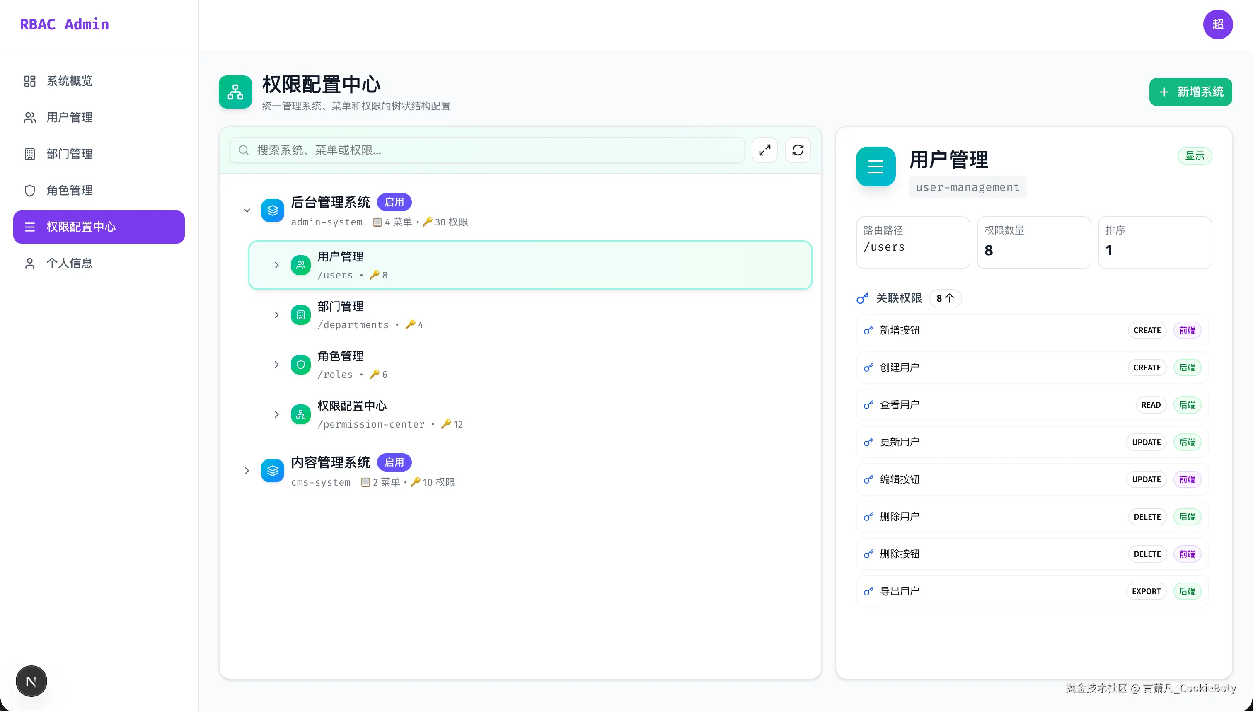Image resolution: width=1253 pixels, height=711 pixels.
Task: Click the blue layers icon of 后台管理系统
Action: tap(273, 210)
